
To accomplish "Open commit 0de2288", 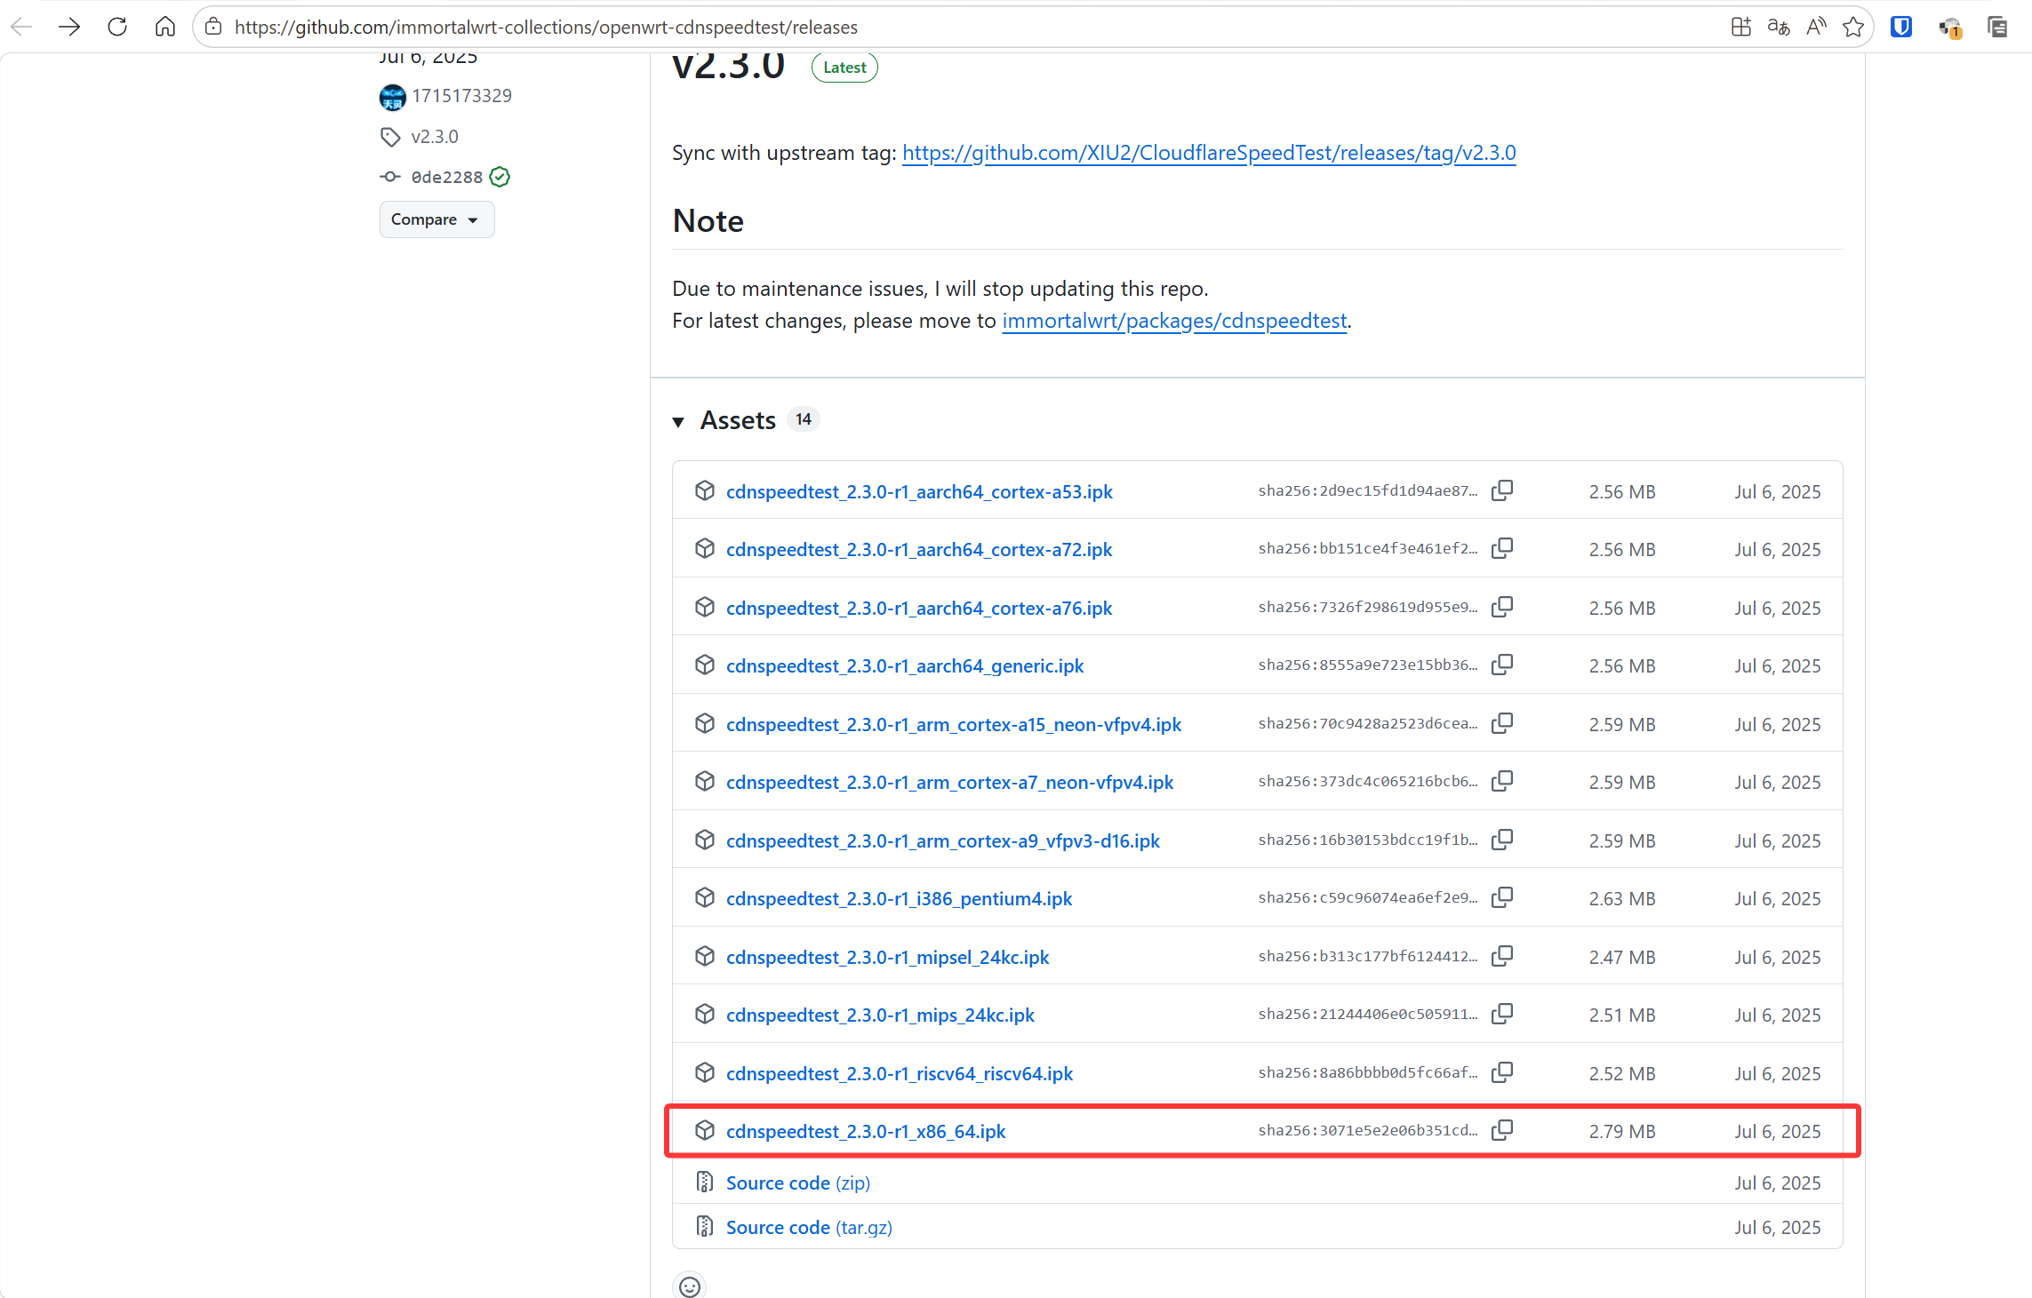I will (x=446, y=177).
